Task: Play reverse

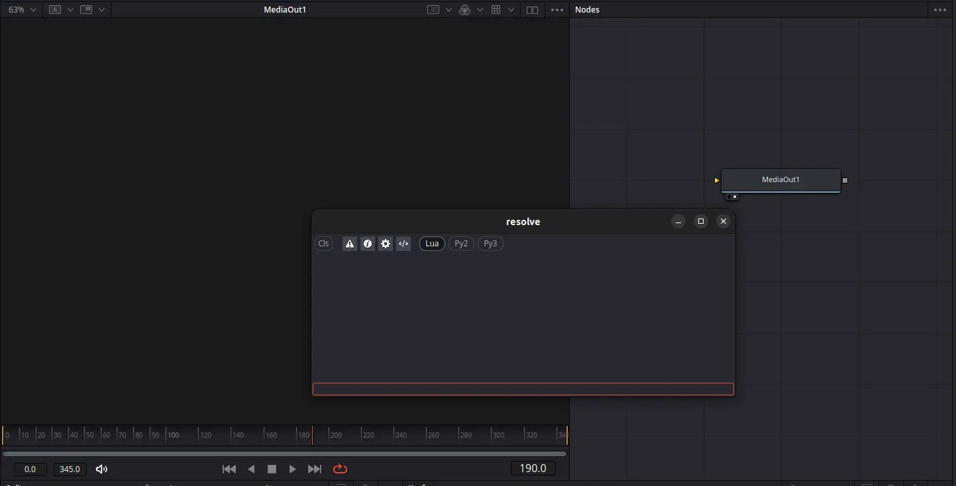Action: coord(251,469)
